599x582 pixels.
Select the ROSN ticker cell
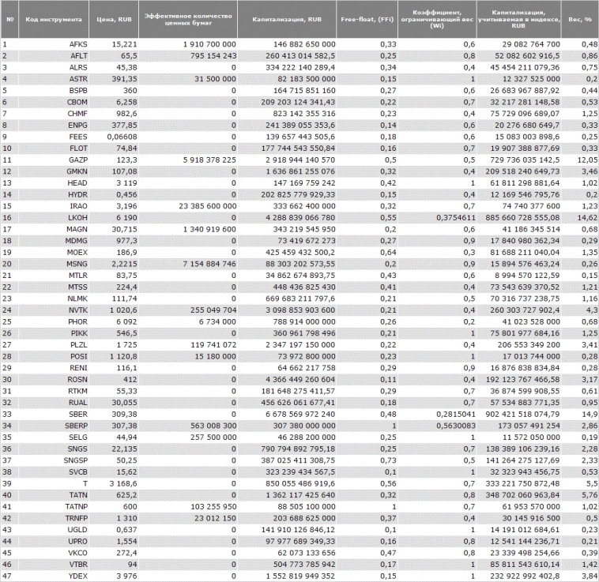coord(54,379)
